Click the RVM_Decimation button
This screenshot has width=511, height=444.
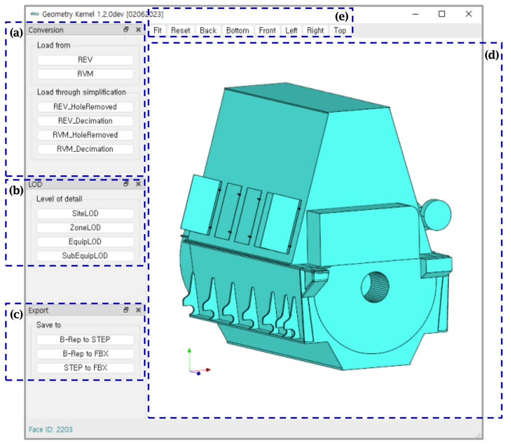point(85,149)
